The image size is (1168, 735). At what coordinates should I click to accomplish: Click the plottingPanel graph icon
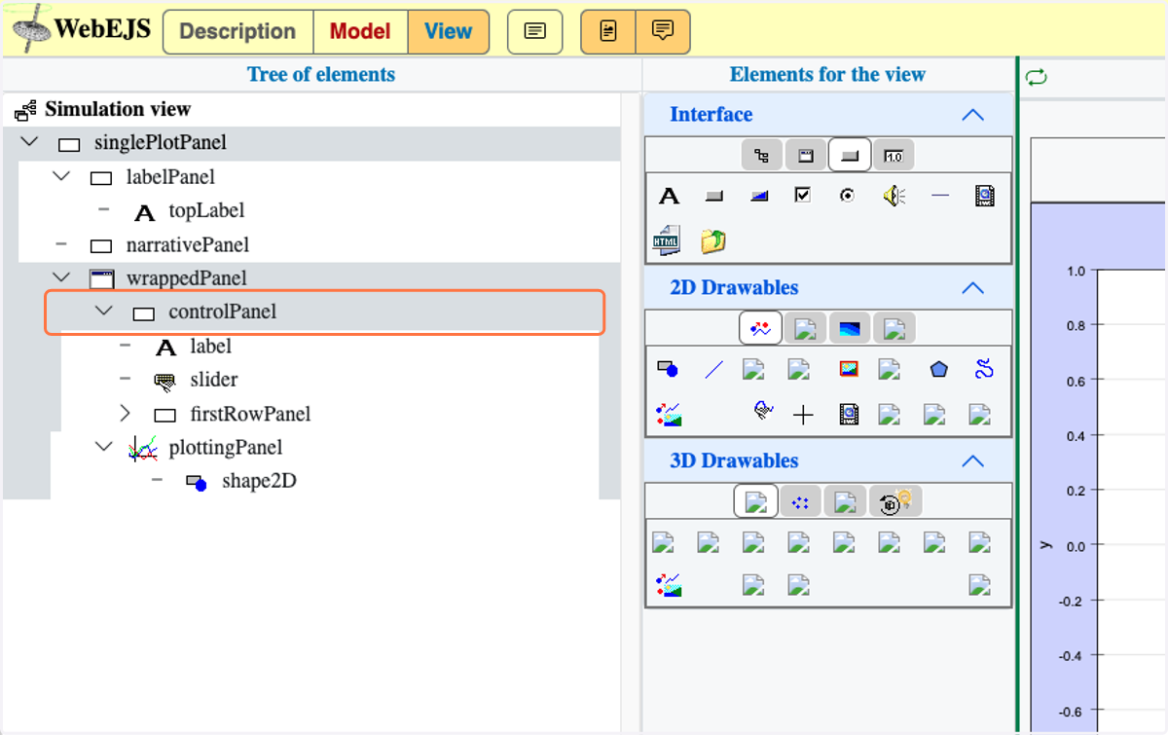(143, 449)
